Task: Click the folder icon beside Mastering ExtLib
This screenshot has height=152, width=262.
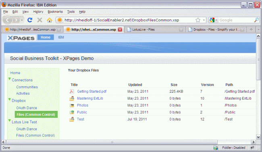Action: [x=72, y=98]
